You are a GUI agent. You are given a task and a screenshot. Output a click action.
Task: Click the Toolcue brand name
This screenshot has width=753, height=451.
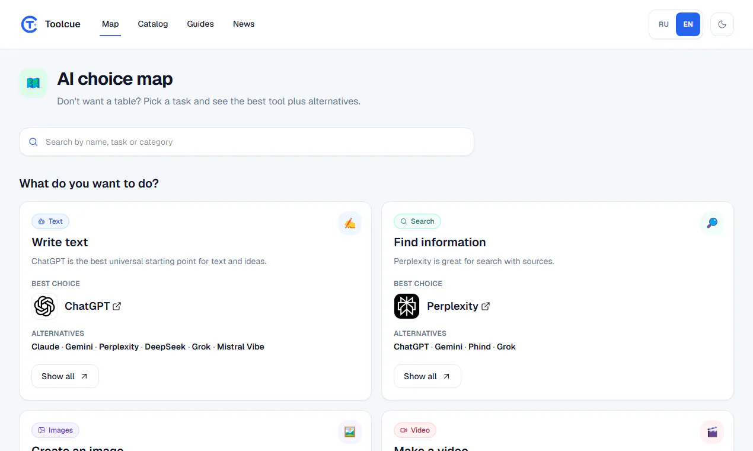point(63,24)
